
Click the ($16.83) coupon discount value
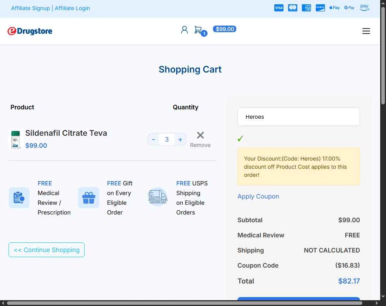point(347,265)
